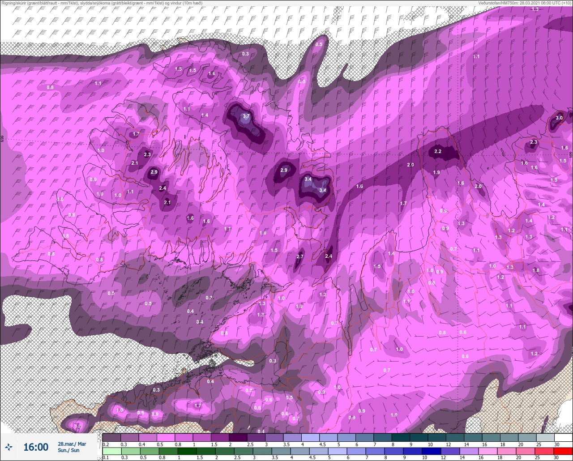The image size is (573, 461).
Task: Select the pale grey swatch labeled 25 in the top legend
Action: pos(545,437)
